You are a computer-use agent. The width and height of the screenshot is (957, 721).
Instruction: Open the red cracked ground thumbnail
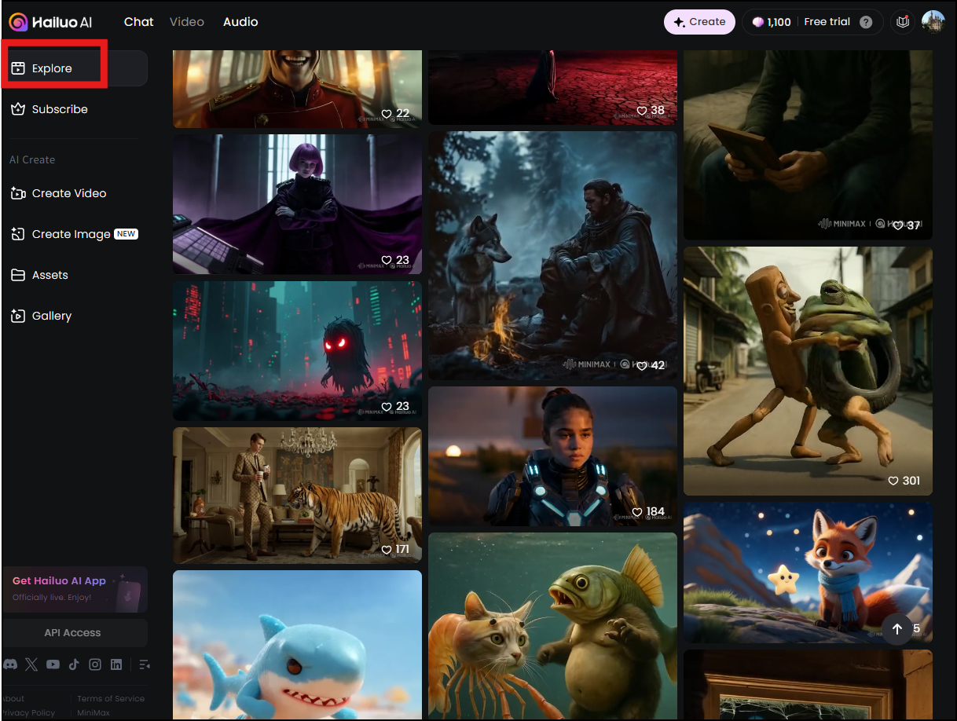pos(552,87)
